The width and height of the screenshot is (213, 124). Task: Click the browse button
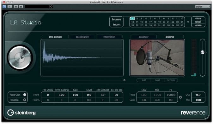point(116,19)
